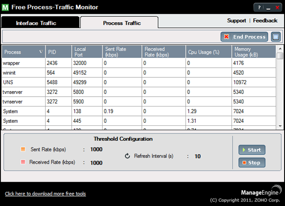The image size is (285, 206).
Task: Open the column chooser grid icon
Action: 276,37
